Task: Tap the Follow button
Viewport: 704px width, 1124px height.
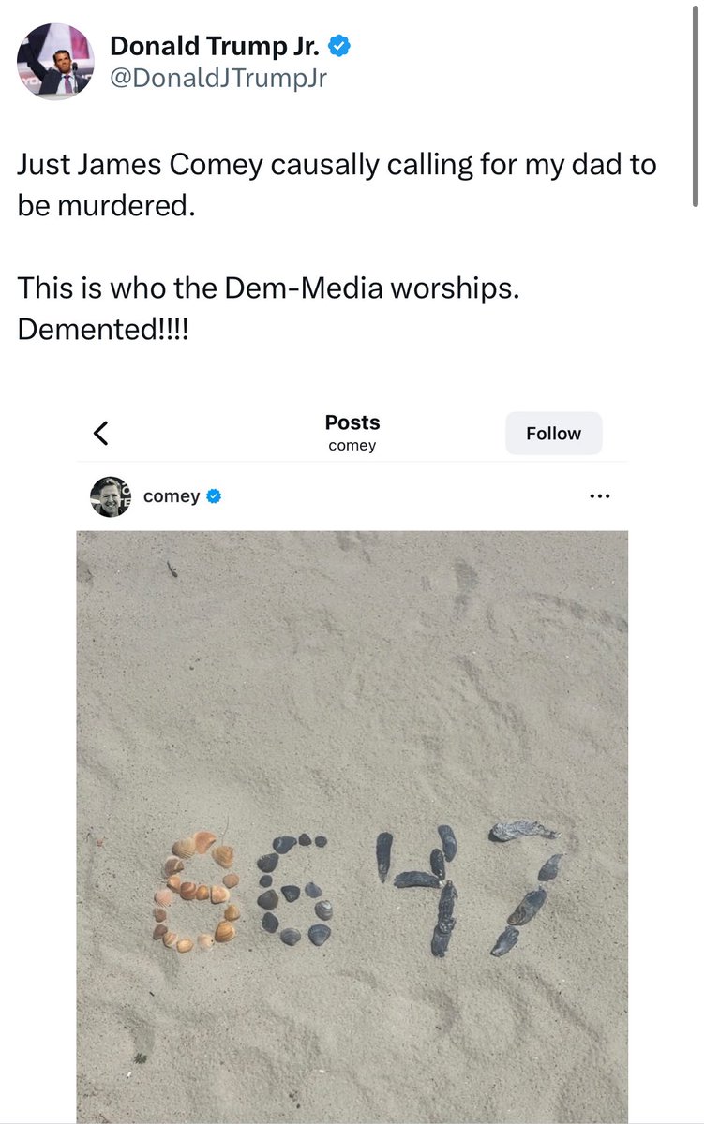Action: 553,433
